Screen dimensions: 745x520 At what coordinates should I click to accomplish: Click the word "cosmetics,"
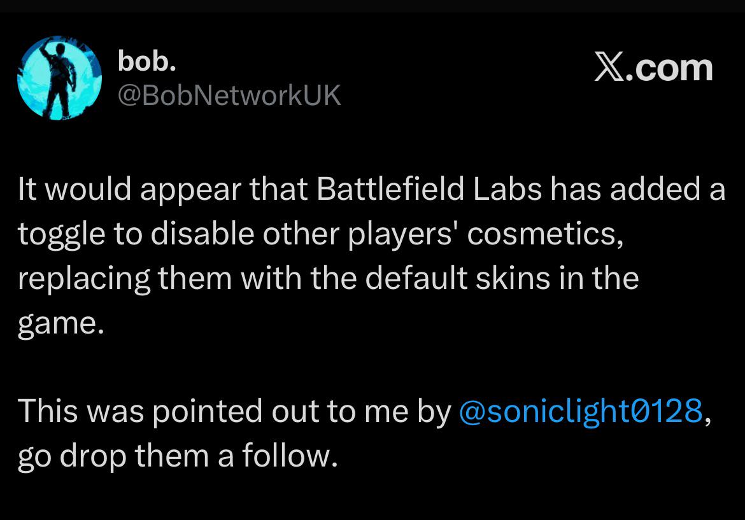coord(543,235)
